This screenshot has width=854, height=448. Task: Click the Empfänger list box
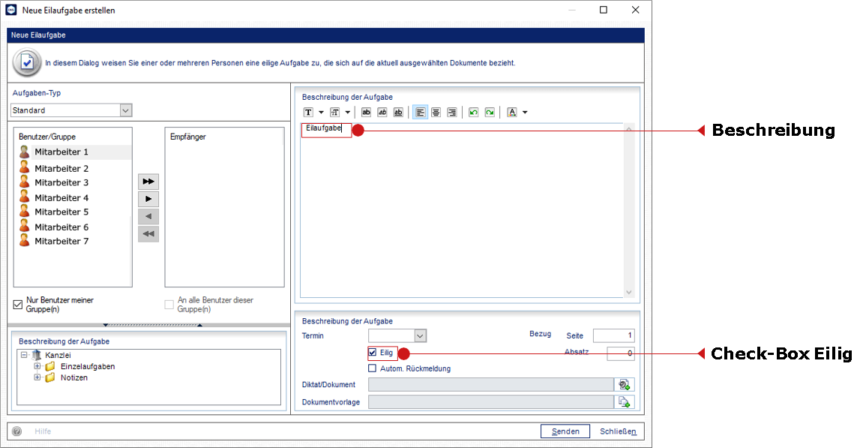224,207
